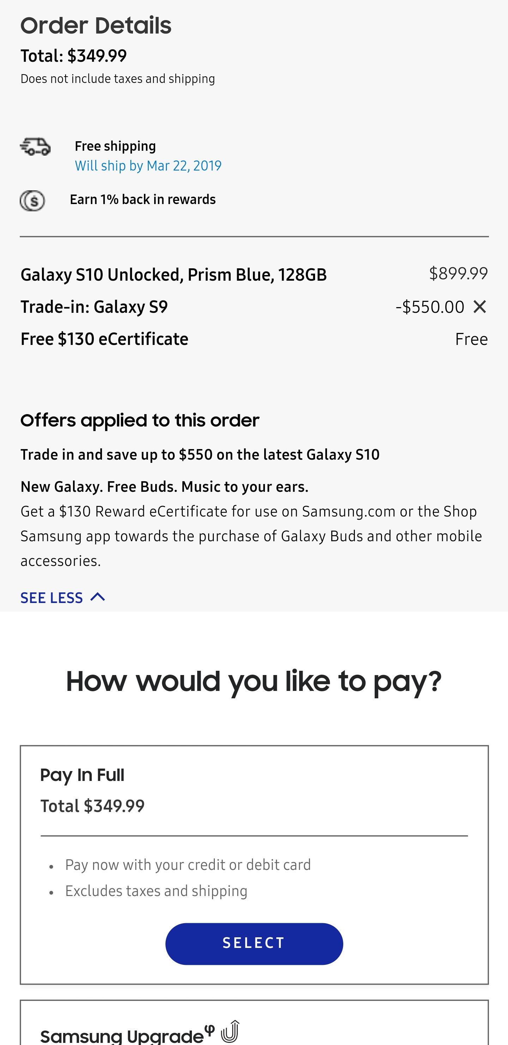Click the SEE LESS link

(52, 598)
